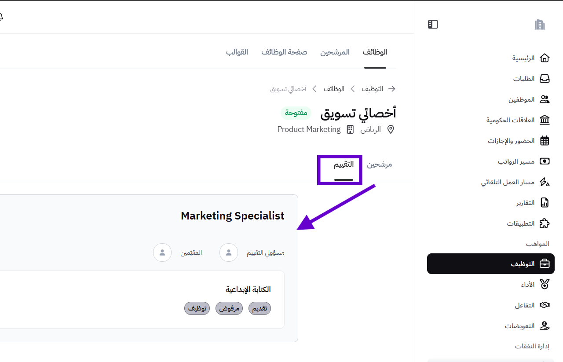
Task: Click the تقديم stage tag
Action: (x=260, y=308)
